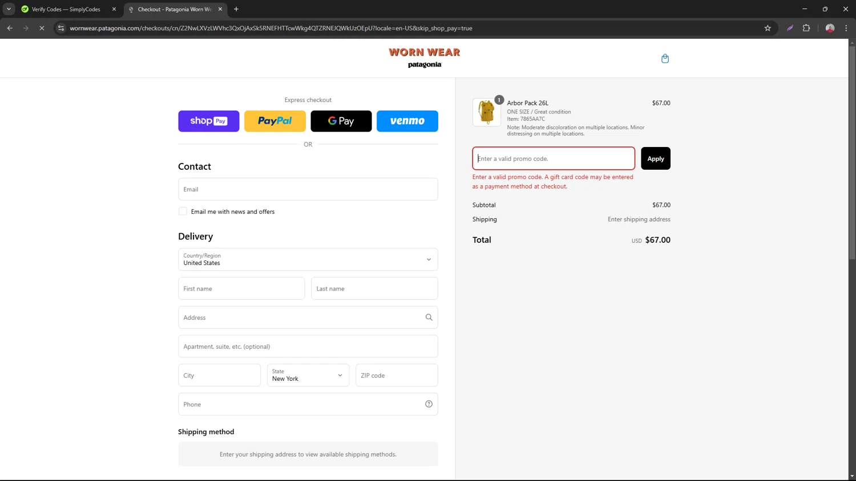Go back using the browser back arrow

10,28
